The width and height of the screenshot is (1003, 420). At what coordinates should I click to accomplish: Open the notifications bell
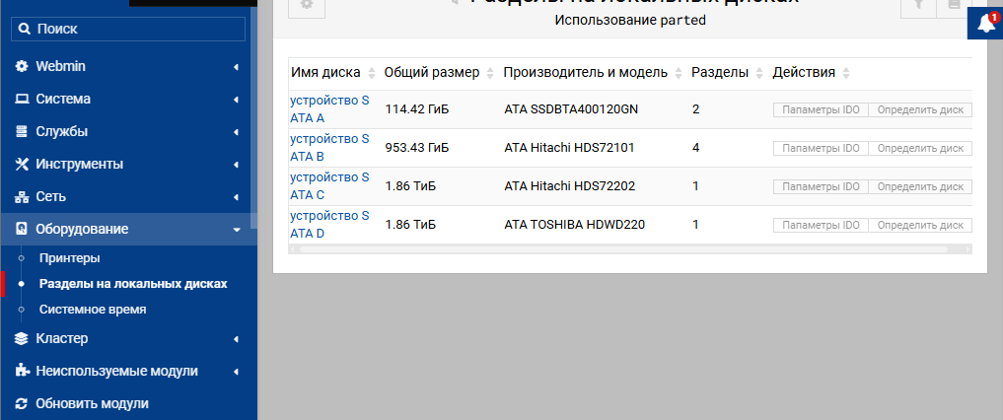coord(984,24)
